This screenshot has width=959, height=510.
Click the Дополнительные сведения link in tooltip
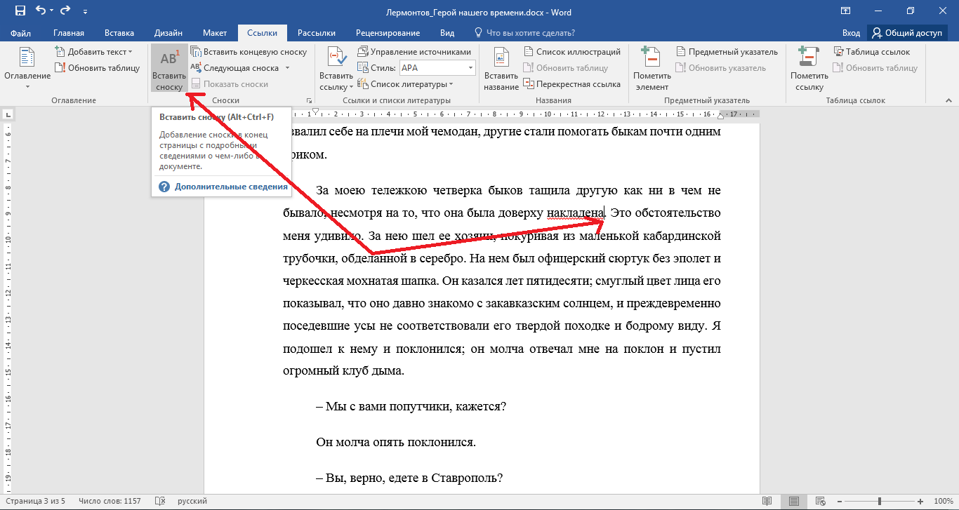[231, 187]
